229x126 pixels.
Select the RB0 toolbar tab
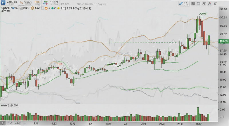[37, 3]
